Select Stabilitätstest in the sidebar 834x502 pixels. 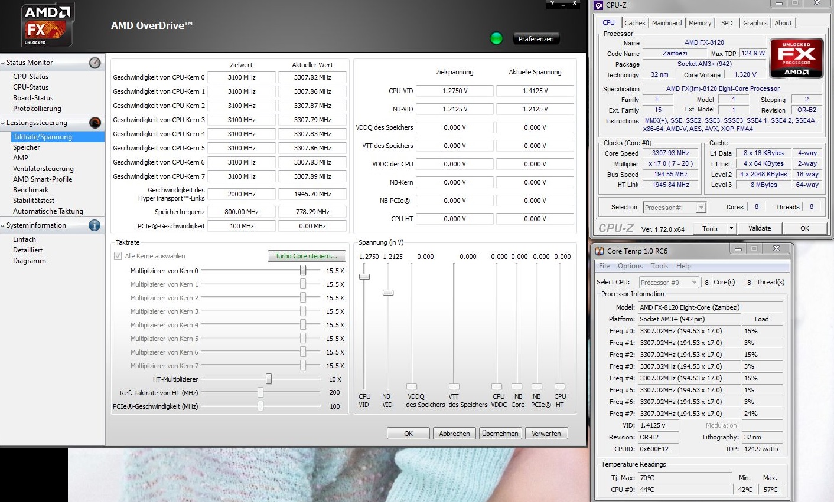coord(34,201)
